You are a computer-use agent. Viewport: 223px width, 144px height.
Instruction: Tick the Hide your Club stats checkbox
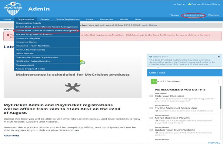coord(151,96)
